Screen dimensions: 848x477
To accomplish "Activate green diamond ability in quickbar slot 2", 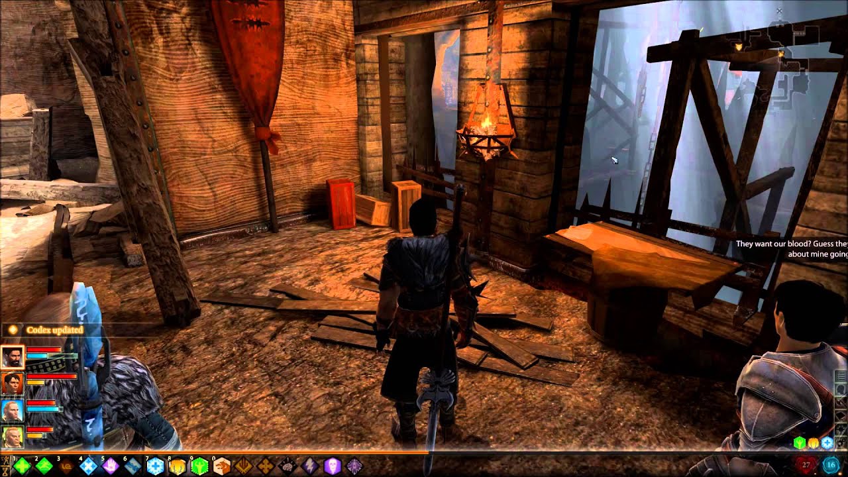I will pyautogui.click(x=44, y=466).
